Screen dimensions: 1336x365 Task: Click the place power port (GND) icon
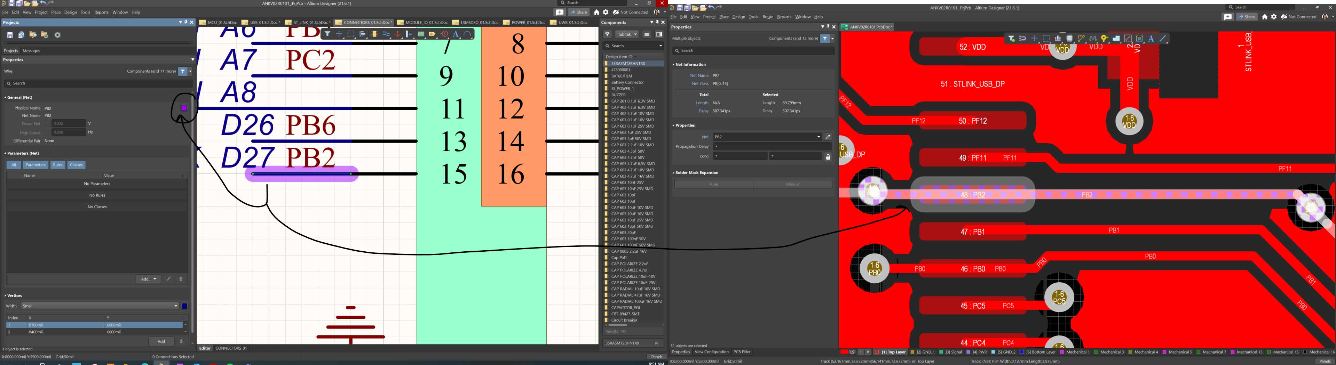point(398,34)
